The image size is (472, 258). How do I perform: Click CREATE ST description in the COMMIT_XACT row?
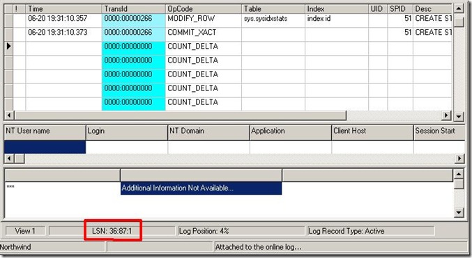tap(432, 35)
